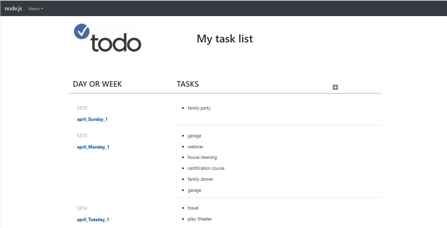Click the 'certification course' task item
The width and height of the screenshot is (447, 228).
pos(206,168)
